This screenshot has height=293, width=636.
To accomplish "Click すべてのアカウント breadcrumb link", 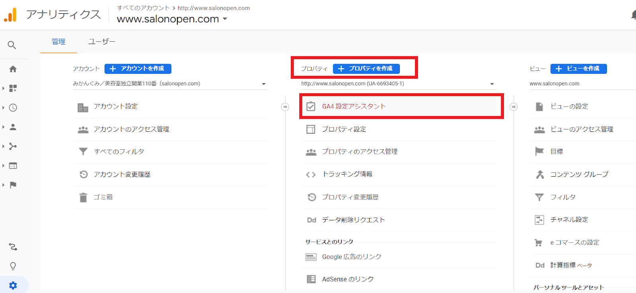I will (143, 8).
